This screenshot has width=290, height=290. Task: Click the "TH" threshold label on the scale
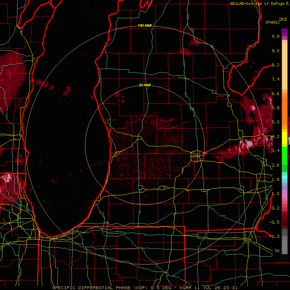(x=277, y=251)
